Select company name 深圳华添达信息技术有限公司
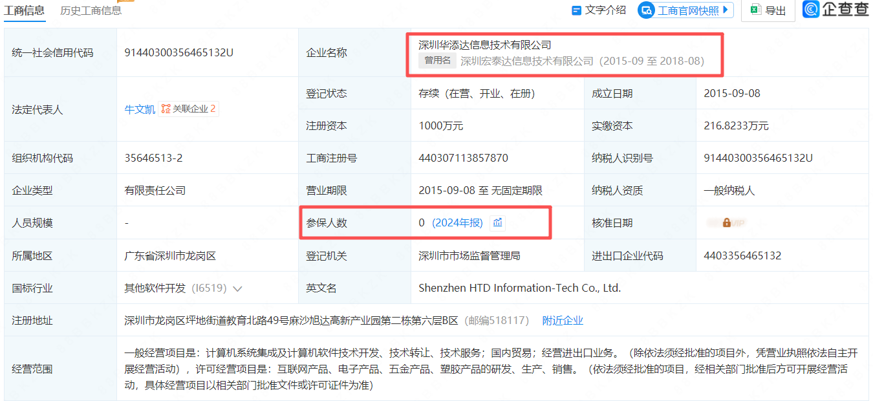The image size is (873, 401). (x=485, y=45)
